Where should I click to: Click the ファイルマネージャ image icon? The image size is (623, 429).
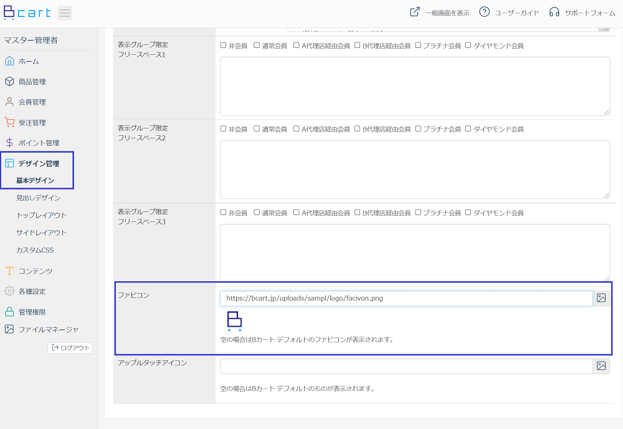(9, 329)
